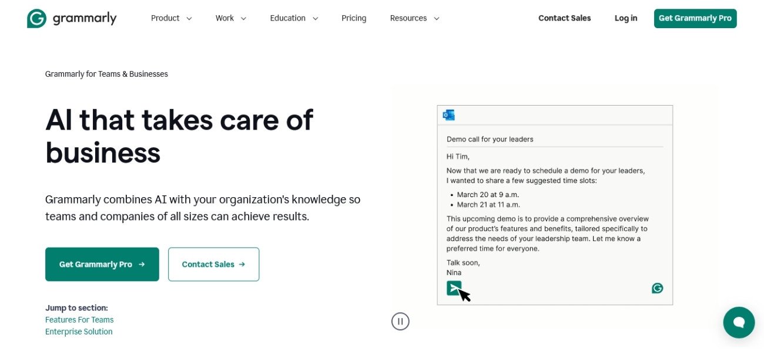Click arrow on Contact Sales button

242,265
